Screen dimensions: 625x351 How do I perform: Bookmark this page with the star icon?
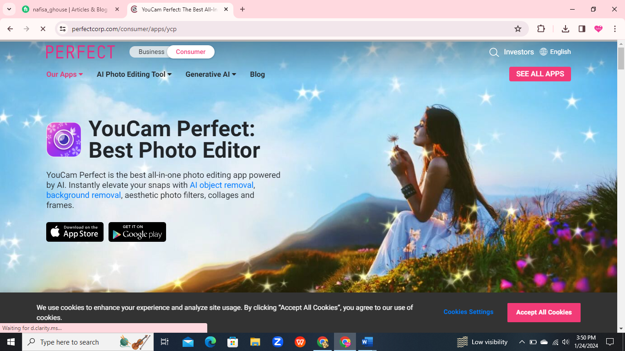point(518,29)
